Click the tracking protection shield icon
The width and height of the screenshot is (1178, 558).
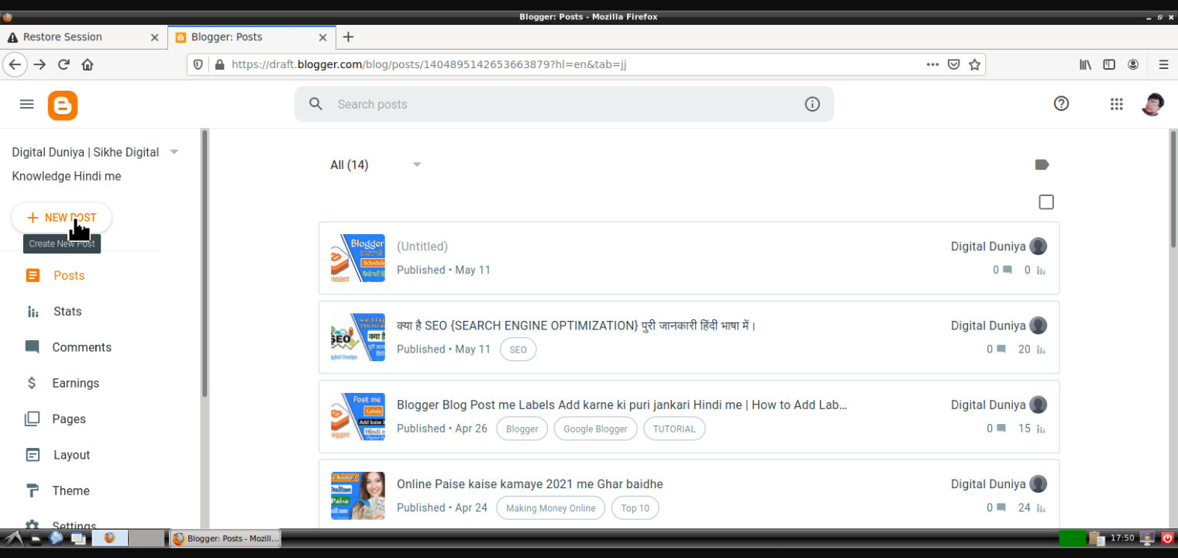click(x=198, y=64)
